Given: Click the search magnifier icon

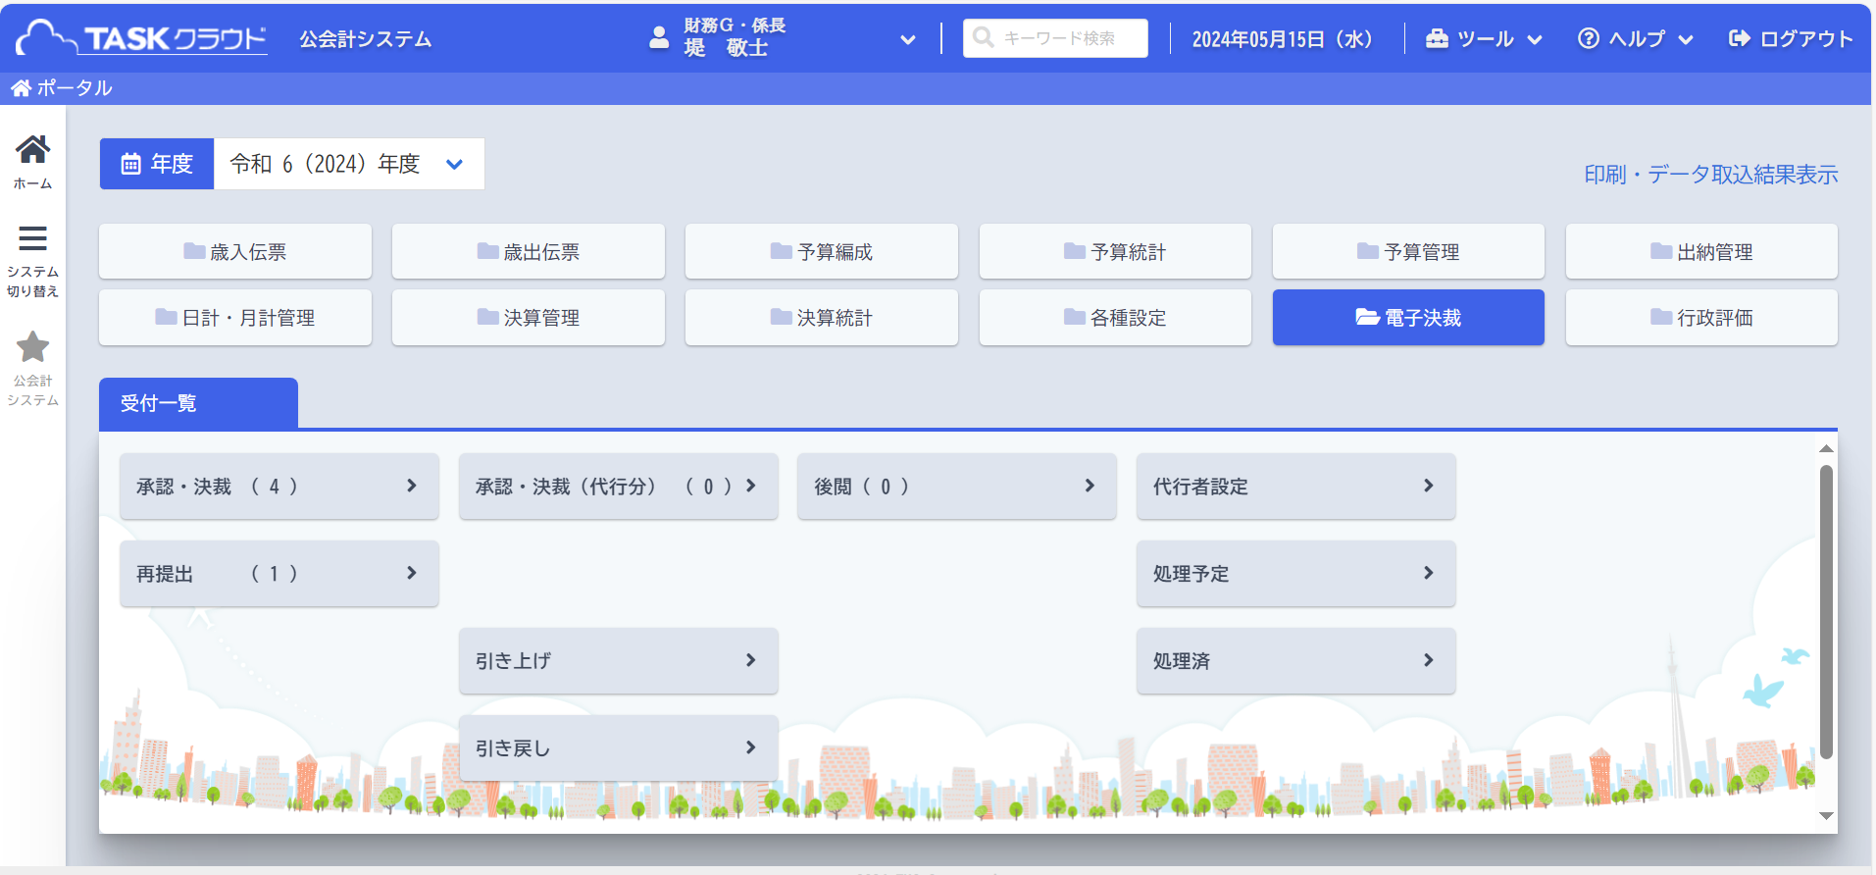Looking at the screenshot, I should 984,37.
